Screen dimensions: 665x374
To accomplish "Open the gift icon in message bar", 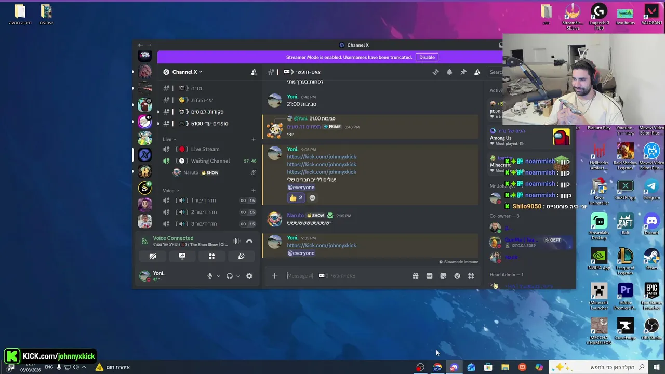I will click(x=416, y=276).
